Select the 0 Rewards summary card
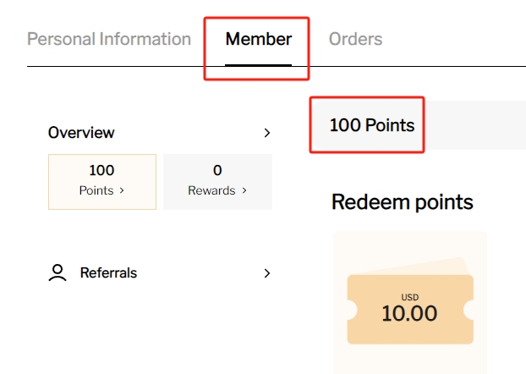The image size is (526, 374). click(x=217, y=181)
